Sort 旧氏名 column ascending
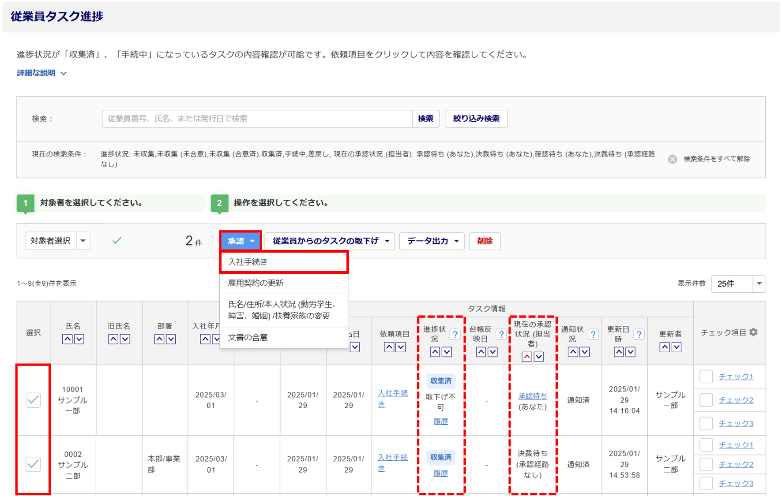782x496 pixels. point(113,339)
